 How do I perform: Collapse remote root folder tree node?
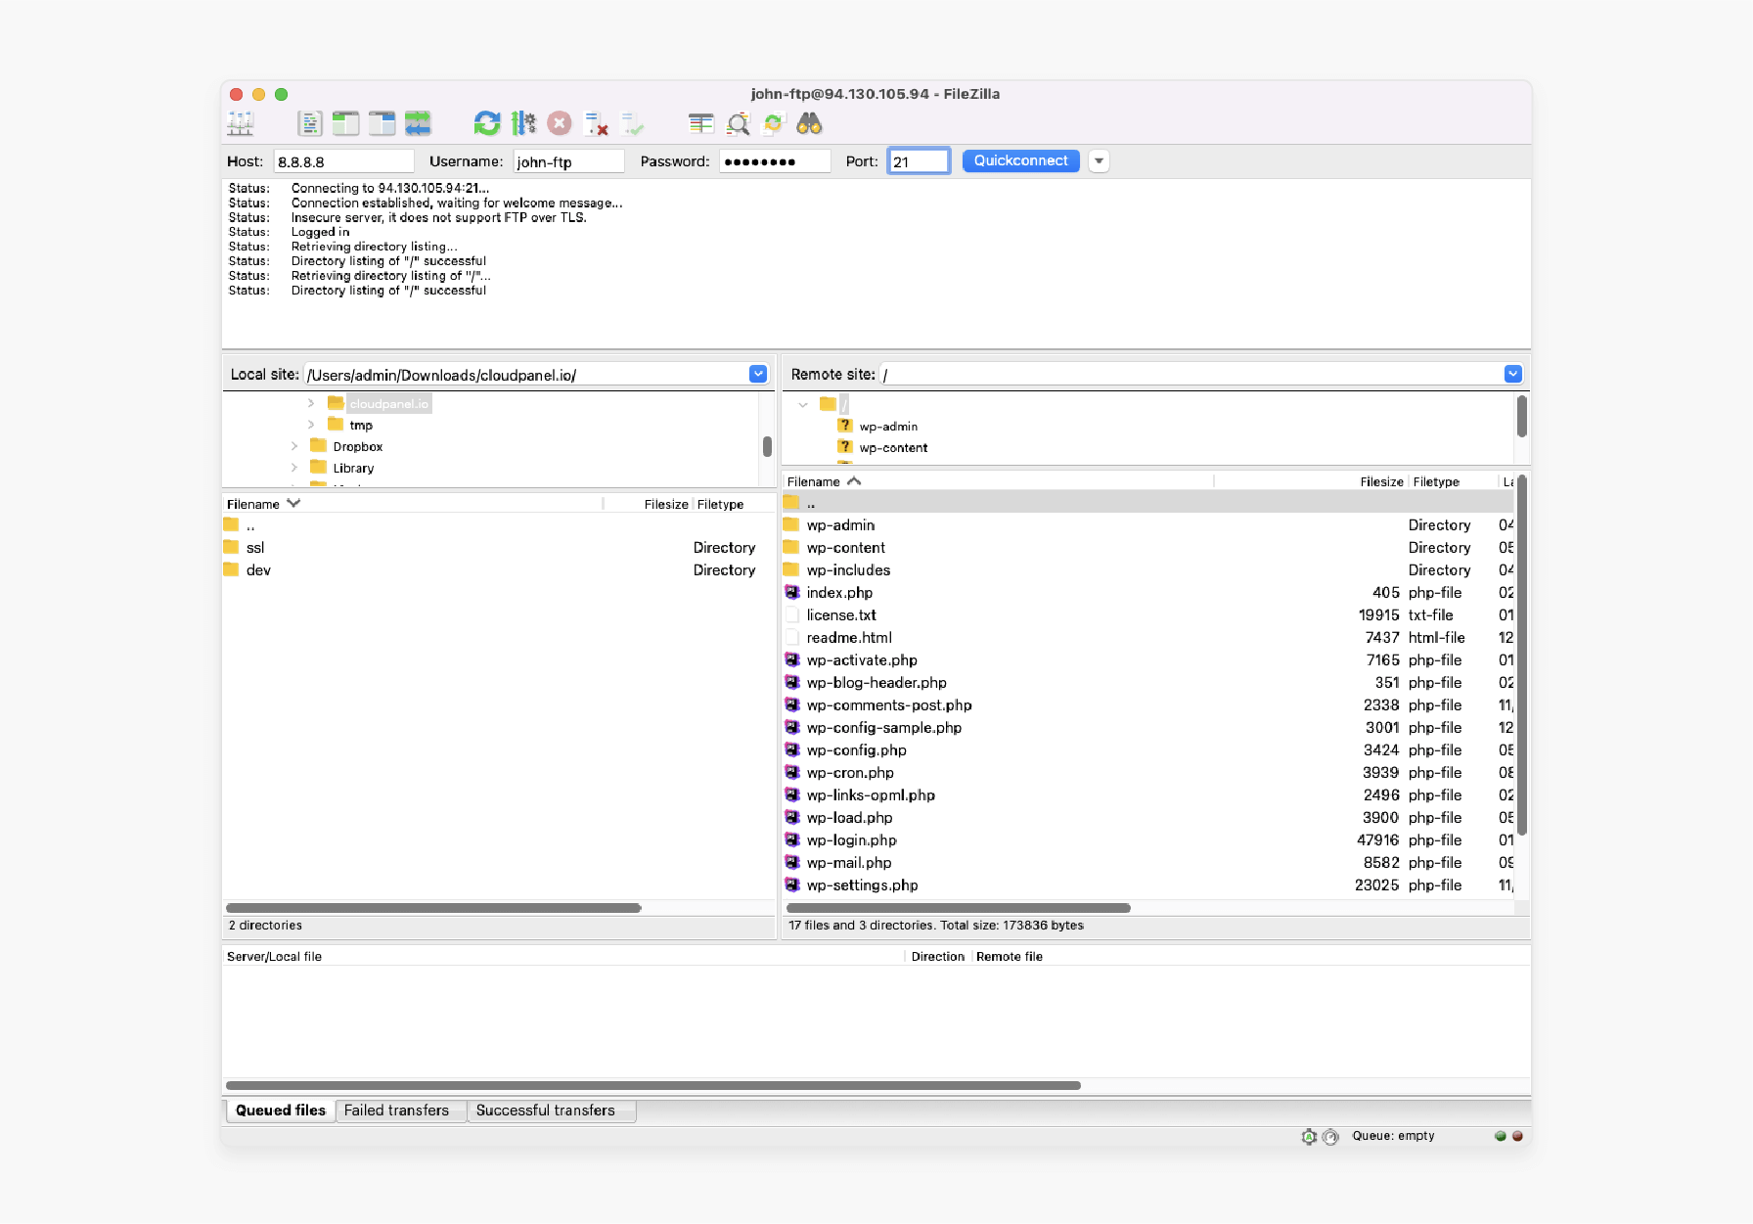[803, 404]
